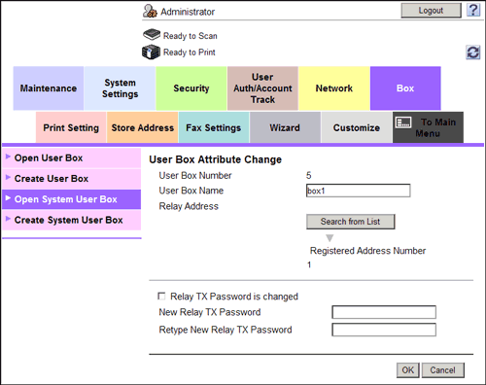
Task: Click the refresh icon
Action: [x=473, y=52]
